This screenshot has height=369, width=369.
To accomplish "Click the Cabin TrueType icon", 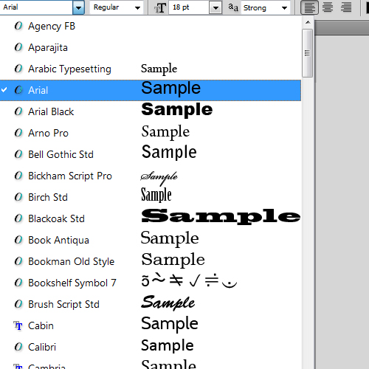I will point(18,326).
